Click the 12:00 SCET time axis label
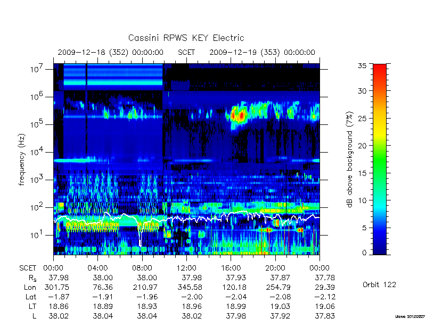The height and width of the screenshot is (319, 426). tap(186, 268)
